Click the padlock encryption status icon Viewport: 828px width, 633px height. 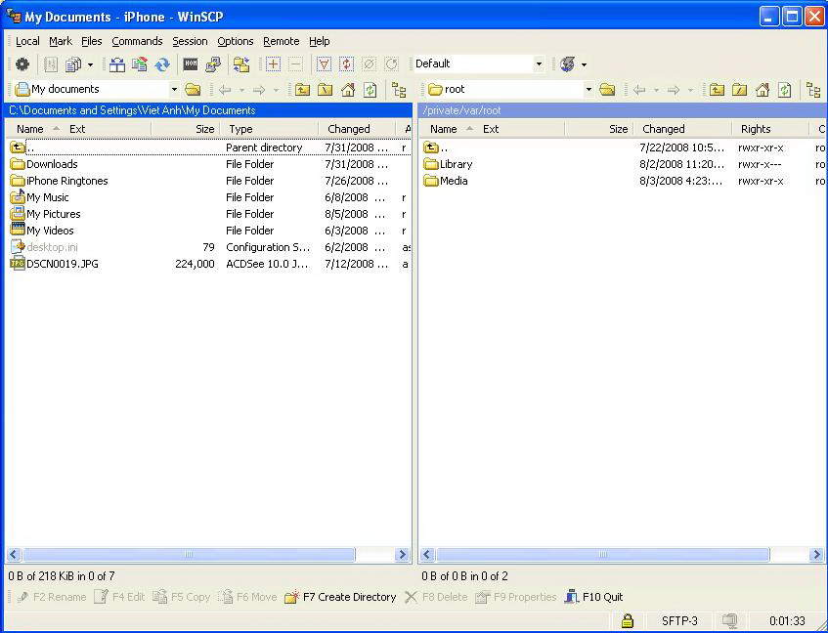coord(627,621)
